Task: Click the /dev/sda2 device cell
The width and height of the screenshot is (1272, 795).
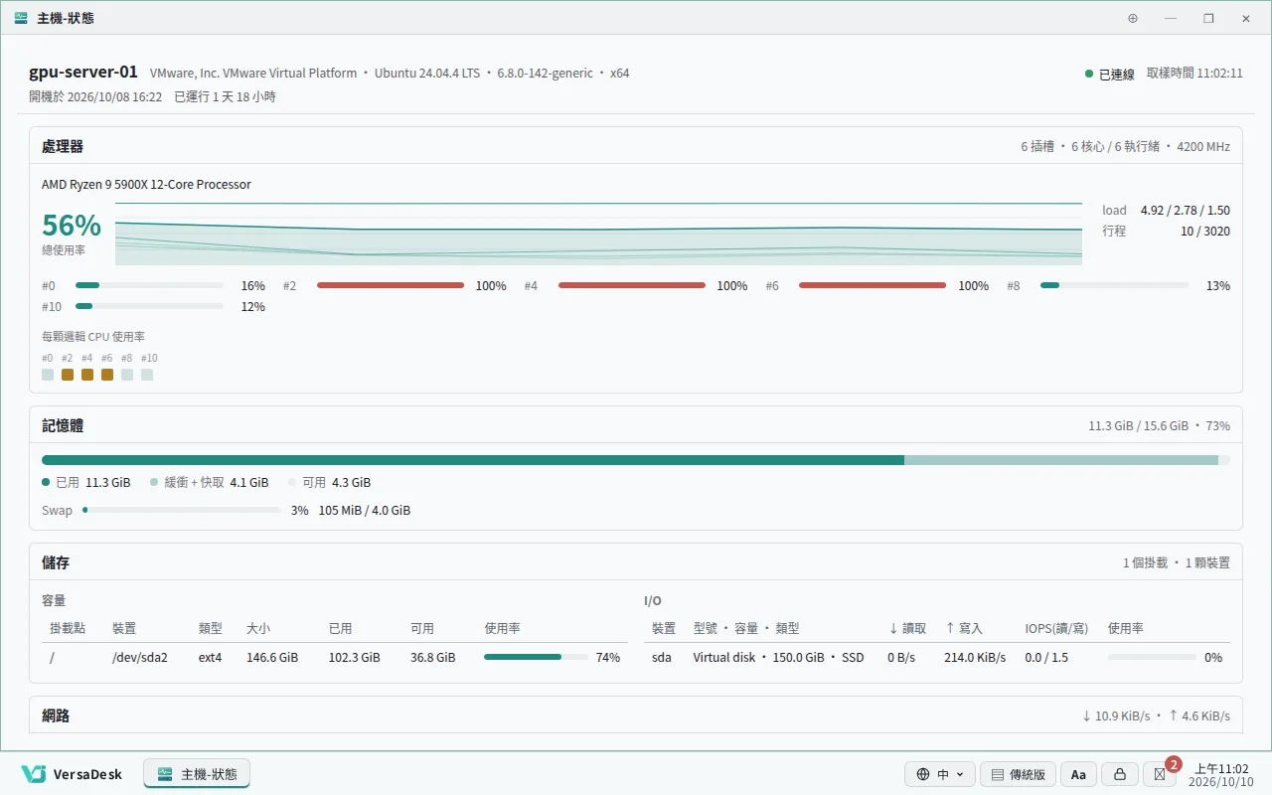Action: tap(140, 657)
